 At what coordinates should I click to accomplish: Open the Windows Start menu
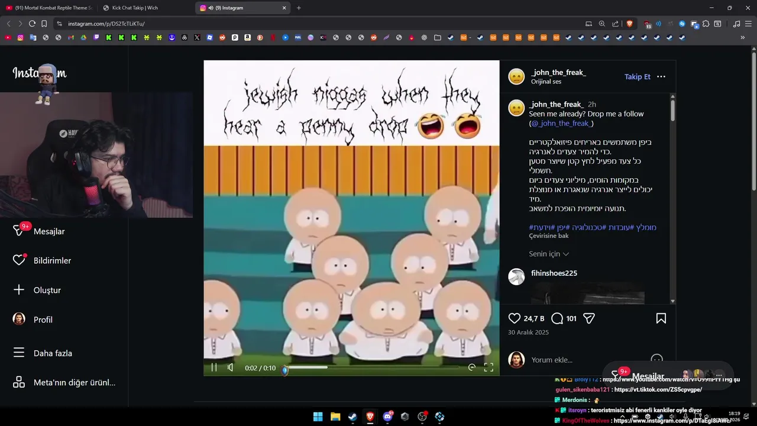[318, 417]
